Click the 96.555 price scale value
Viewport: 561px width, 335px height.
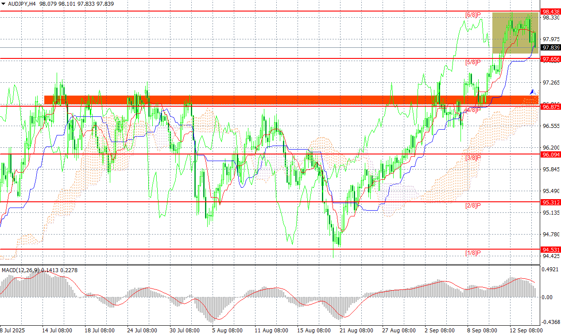point(550,126)
